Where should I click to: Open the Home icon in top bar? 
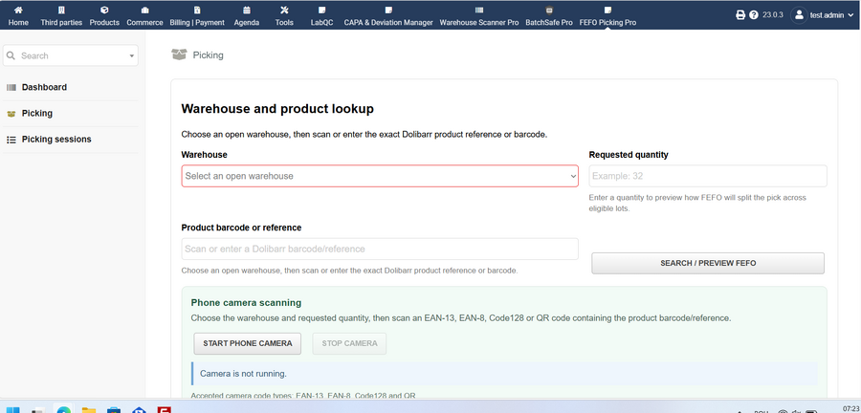(18, 10)
